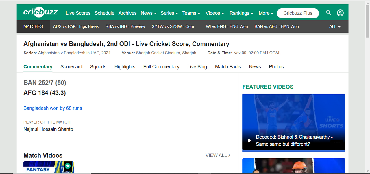Screen dimensions: 370x174
Task: Open the Fantasy match video thumbnail
Action: [49, 167]
